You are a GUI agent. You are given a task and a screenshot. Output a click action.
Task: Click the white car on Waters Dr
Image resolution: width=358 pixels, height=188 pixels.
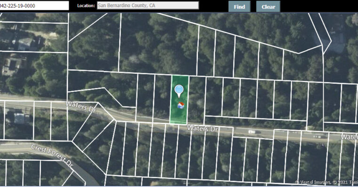[252, 132]
